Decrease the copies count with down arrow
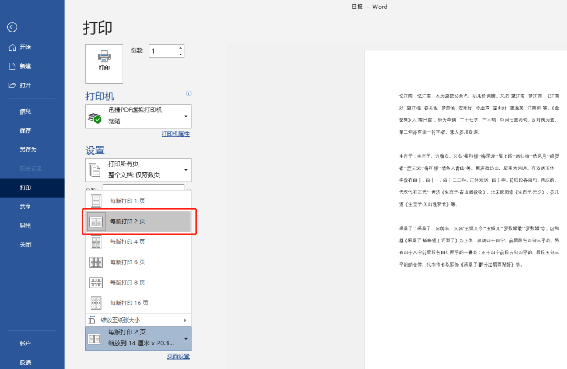Screen dimensions: 567x369 pos(181,54)
